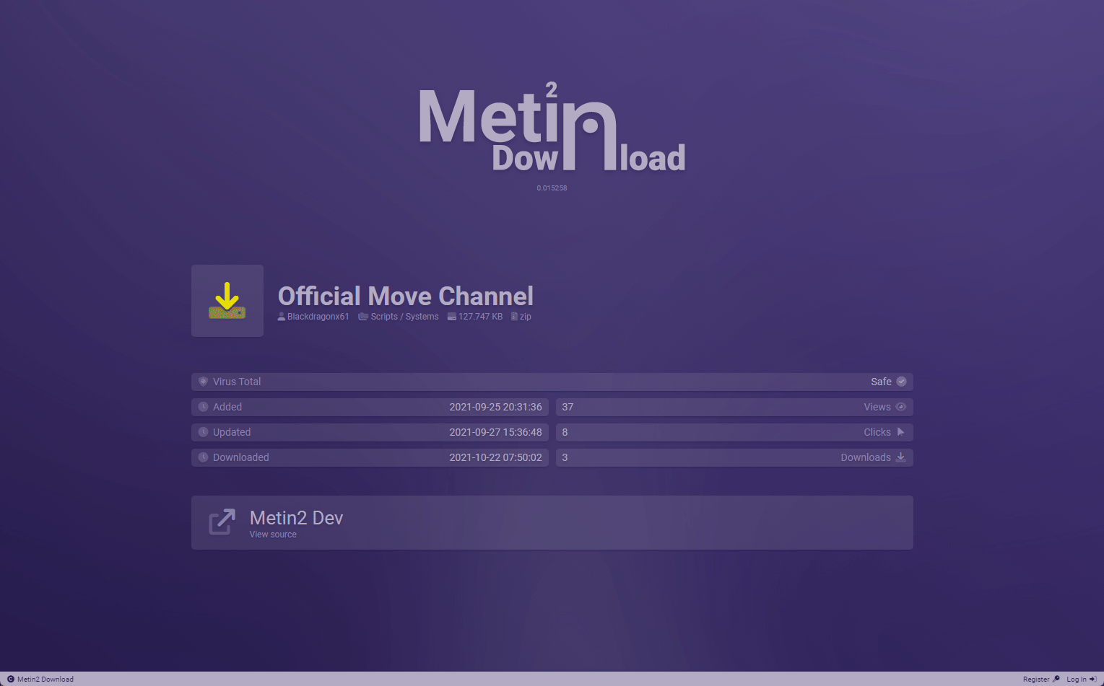Click the Safe checkmark icon
The width and height of the screenshot is (1104, 686).
(901, 382)
